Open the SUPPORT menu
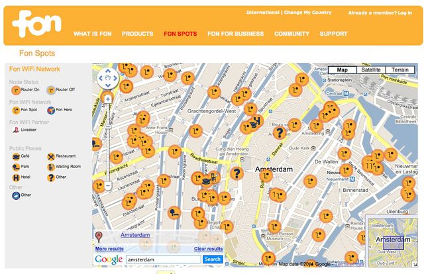The height and width of the screenshot is (274, 424). (x=333, y=34)
